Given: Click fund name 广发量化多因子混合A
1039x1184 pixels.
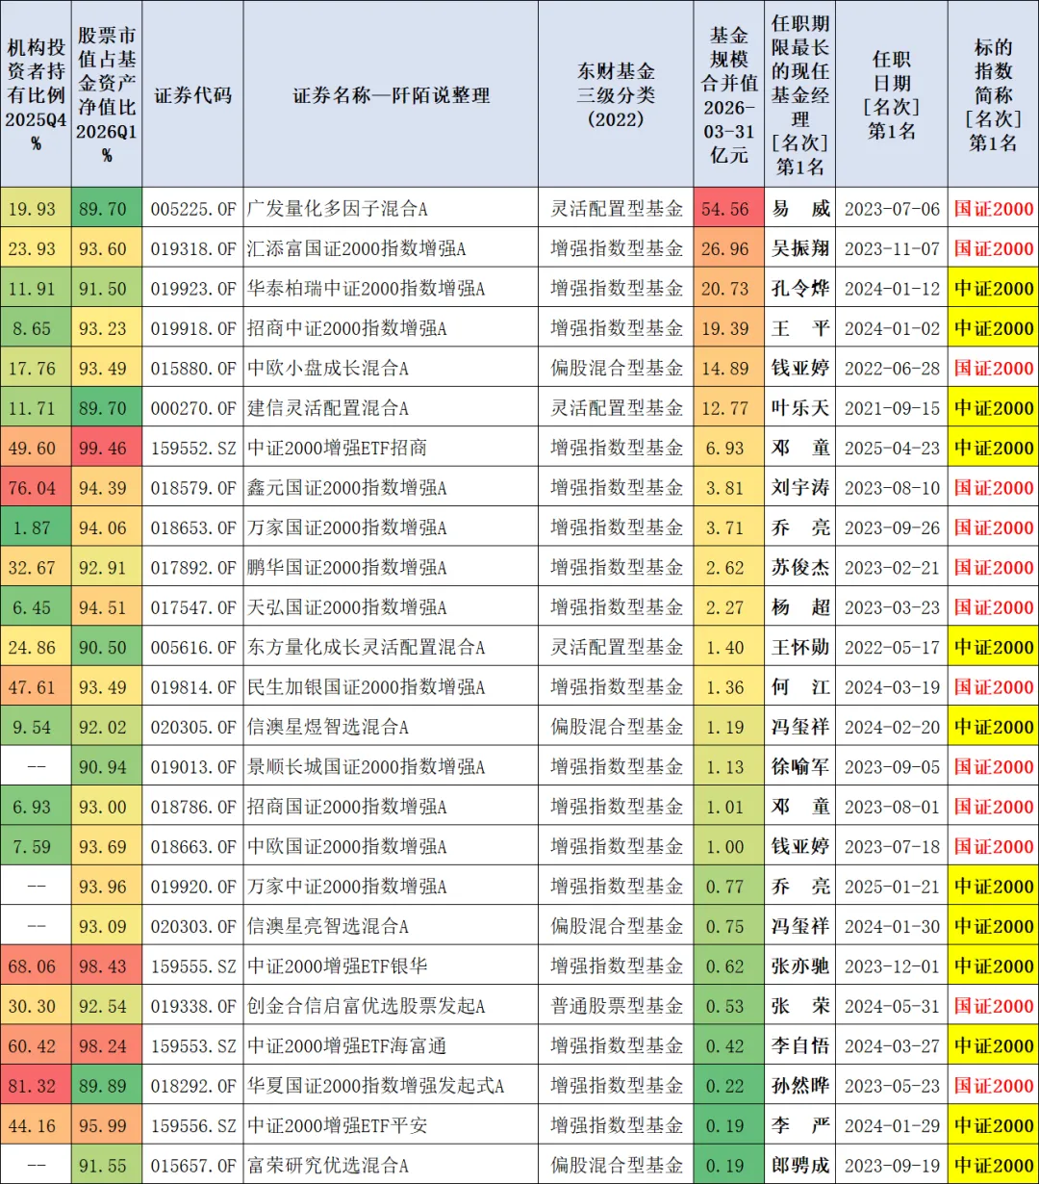Looking at the screenshot, I should (x=338, y=209).
